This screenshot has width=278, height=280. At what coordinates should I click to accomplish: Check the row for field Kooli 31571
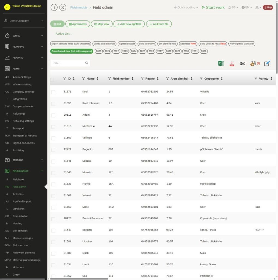[x=53, y=92]
